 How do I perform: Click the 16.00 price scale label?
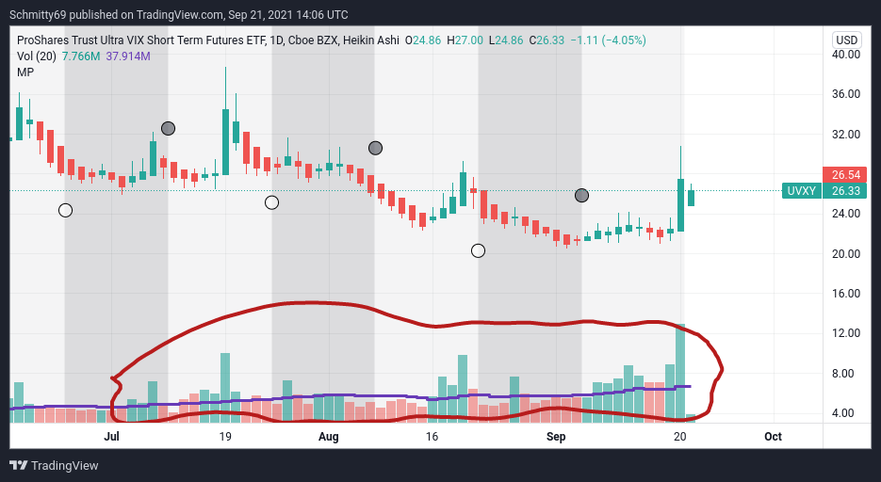[846, 293]
